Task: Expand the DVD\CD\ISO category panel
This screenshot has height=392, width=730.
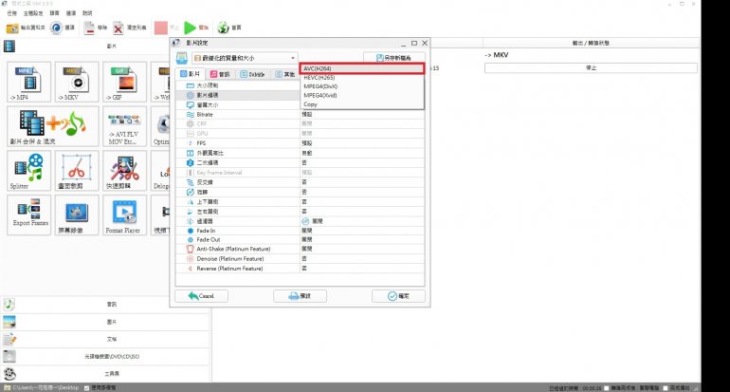Action: pyautogui.click(x=105, y=357)
